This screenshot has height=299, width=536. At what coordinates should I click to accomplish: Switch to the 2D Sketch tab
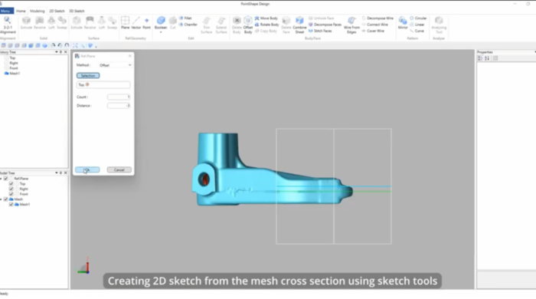pyautogui.click(x=57, y=11)
